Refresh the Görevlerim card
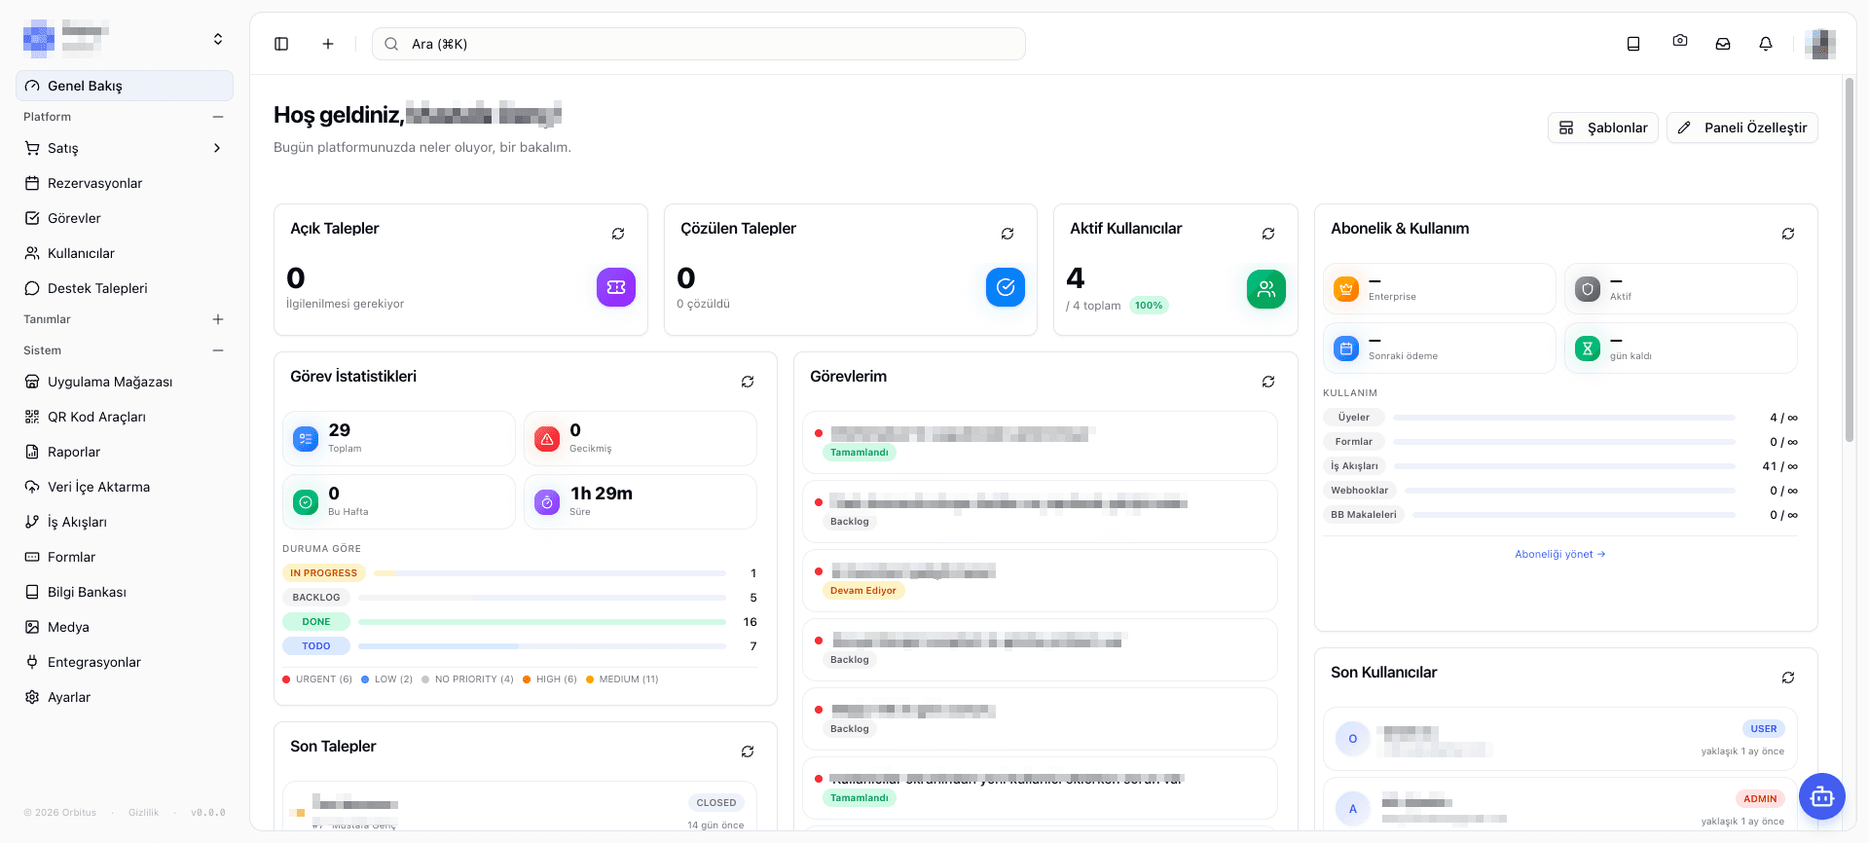1869x843 pixels. (1268, 382)
